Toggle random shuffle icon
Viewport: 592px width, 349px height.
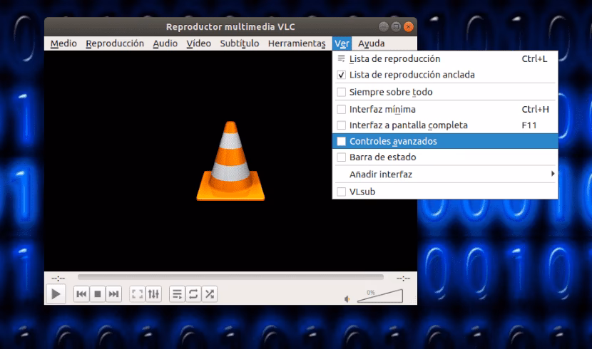click(210, 294)
